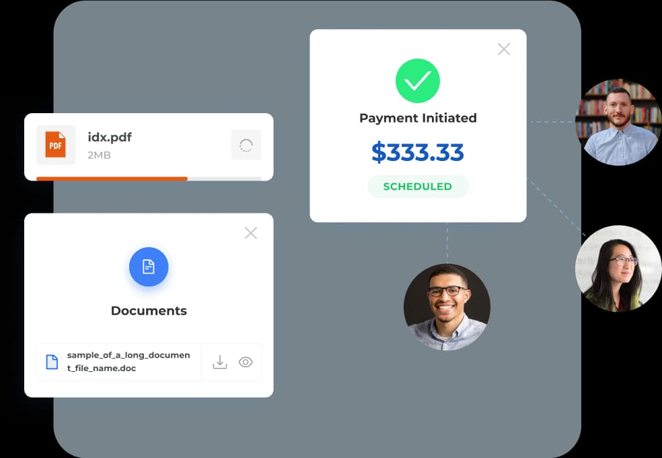Click the Payment Initiated heading

(418, 118)
